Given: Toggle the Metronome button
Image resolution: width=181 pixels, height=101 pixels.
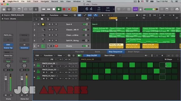Looking at the screenshot, I should [x=141, y=9].
